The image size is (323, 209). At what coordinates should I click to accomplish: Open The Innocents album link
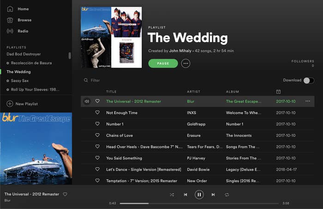tap(239, 136)
